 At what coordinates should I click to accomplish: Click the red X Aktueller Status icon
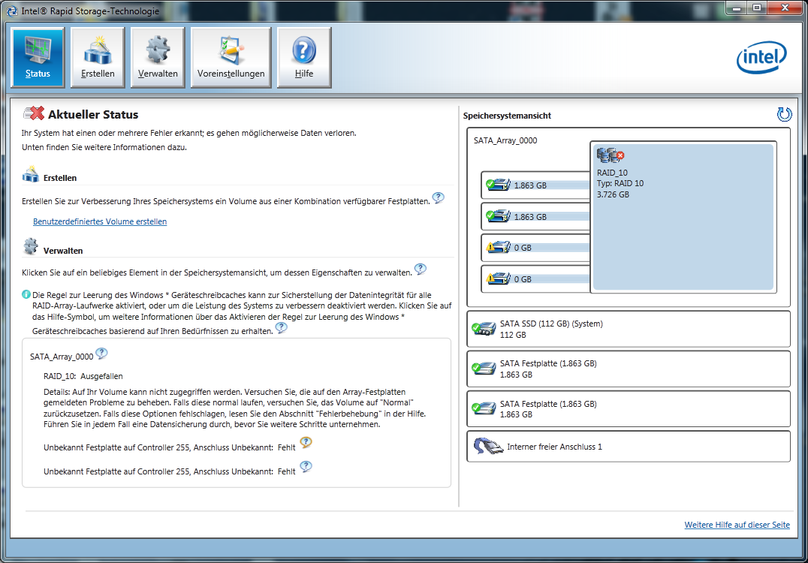point(34,113)
